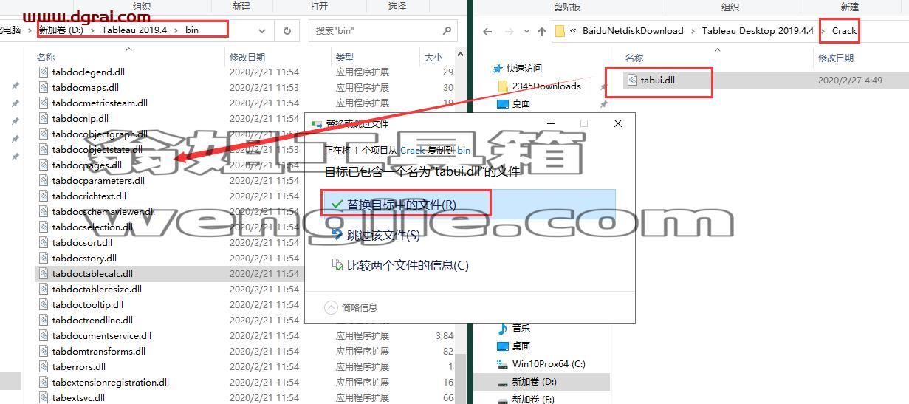Click the tabui.dll file icon
Screen dimensions: 909x404
[x=631, y=80]
